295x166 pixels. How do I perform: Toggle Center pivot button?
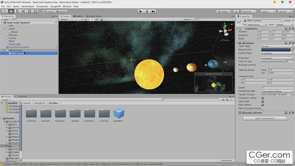(49, 11)
